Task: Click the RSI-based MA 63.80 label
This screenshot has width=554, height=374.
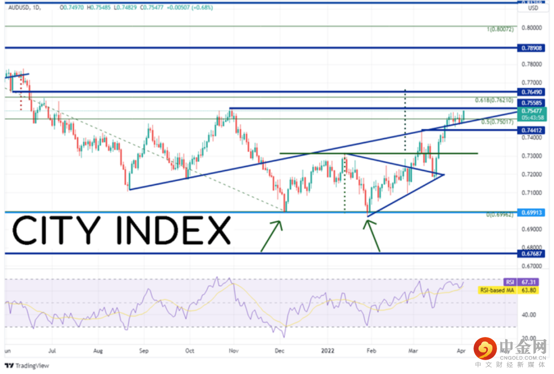Action: 508,290
